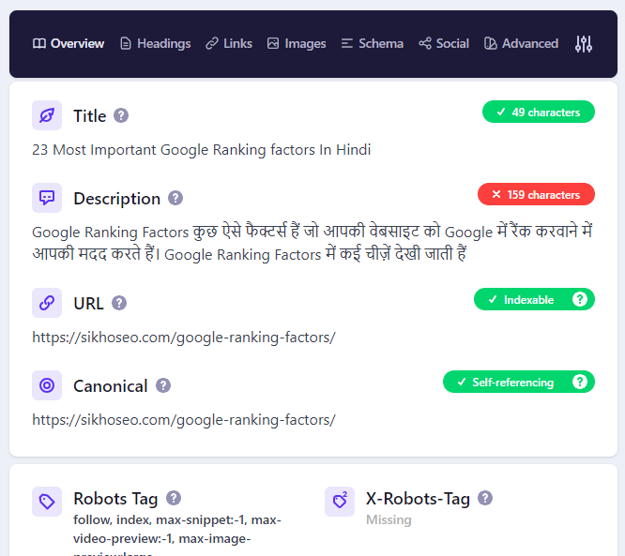Click the help icon next to Description
The height and width of the screenshot is (556, 625).
pyautogui.click(x=175, y=198)
